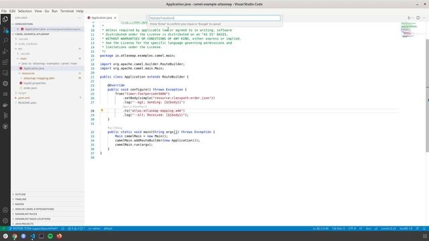Open Spotify from the taskbar
Image resolution: width=429 pixels, height=241 pixels.
coord(50,236)
